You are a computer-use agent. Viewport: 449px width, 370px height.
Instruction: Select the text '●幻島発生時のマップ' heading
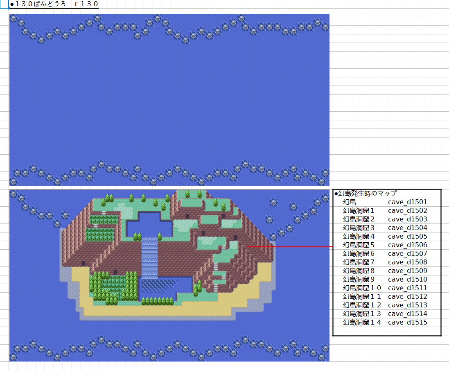366,193
